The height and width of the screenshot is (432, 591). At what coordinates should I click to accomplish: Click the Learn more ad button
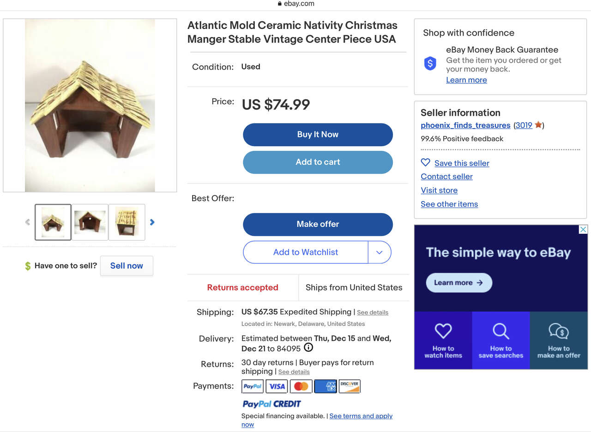click(x=459, y=283)
